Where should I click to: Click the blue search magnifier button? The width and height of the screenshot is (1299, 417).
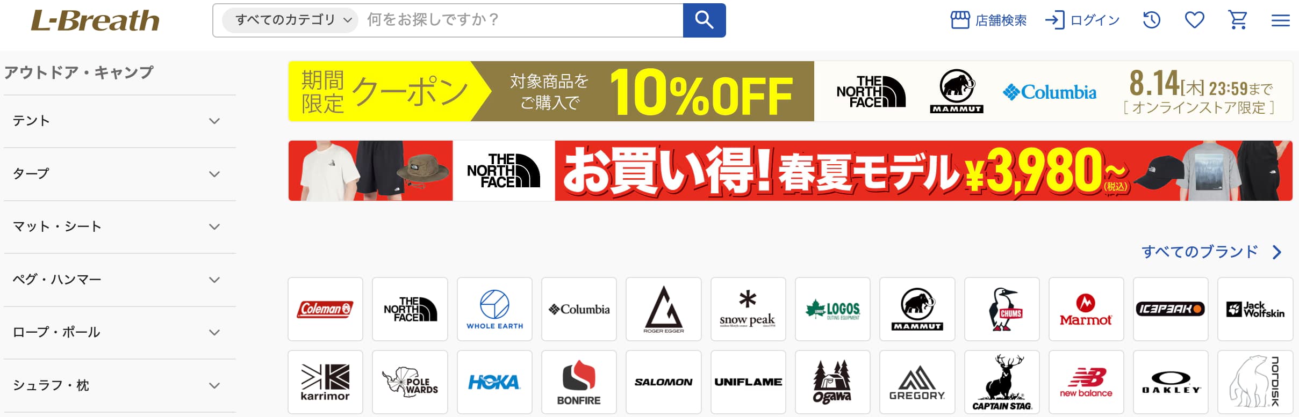(704, 20)
